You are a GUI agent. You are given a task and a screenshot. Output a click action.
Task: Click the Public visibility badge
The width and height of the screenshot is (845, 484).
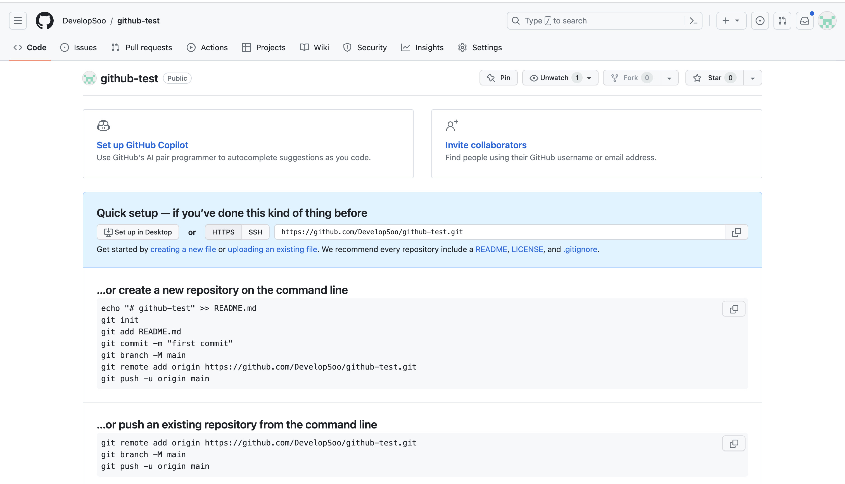[177, 78]
